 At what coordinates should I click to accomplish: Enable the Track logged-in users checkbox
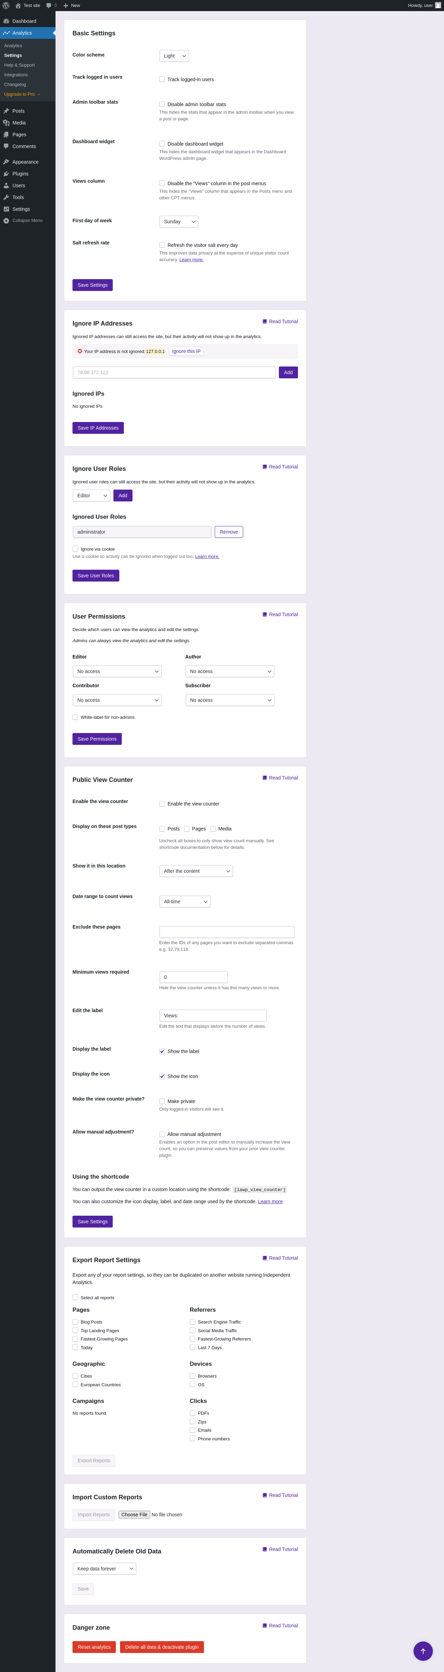pos(162,79)
